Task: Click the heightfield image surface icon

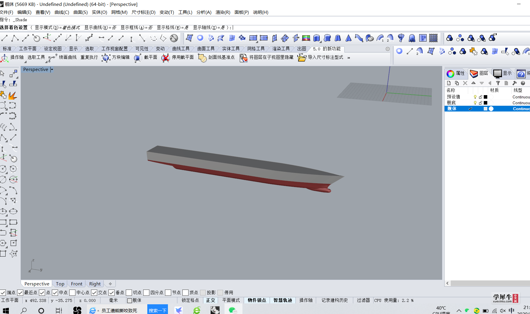Action: click(x=423, y=38)
